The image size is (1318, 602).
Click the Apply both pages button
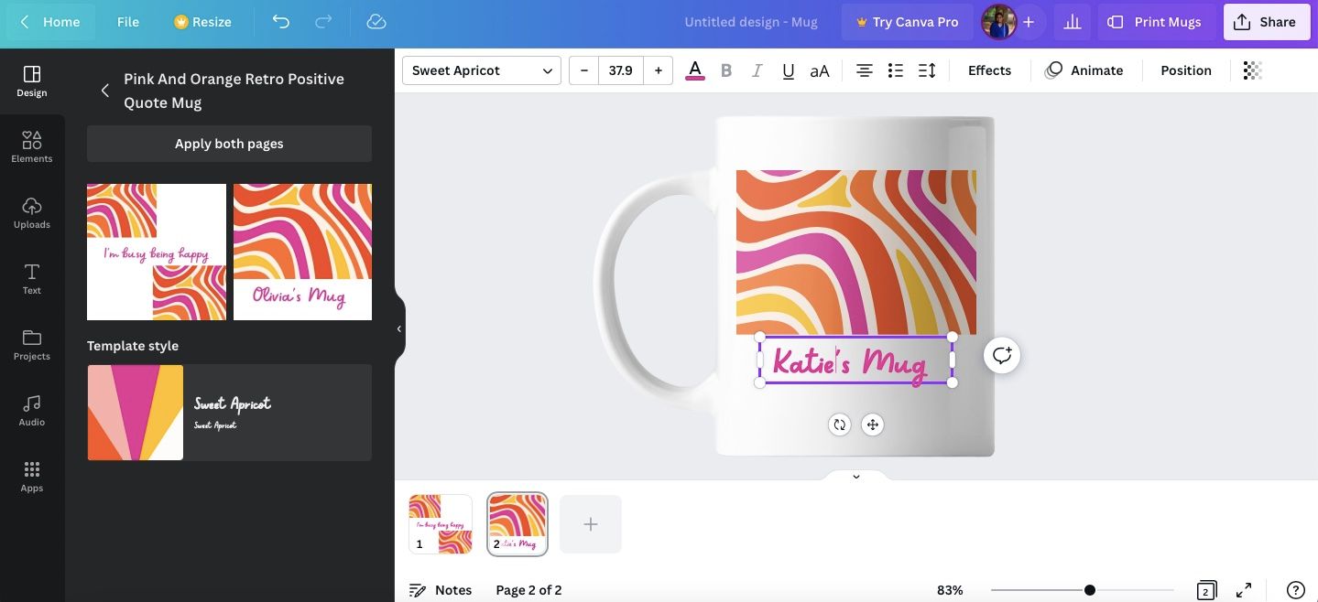point(229,144)
